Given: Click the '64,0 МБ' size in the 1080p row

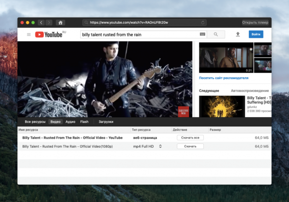Looking at the screenshot, I should point(262,146).
